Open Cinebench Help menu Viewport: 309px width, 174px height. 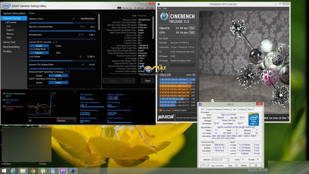coord(165,8)
